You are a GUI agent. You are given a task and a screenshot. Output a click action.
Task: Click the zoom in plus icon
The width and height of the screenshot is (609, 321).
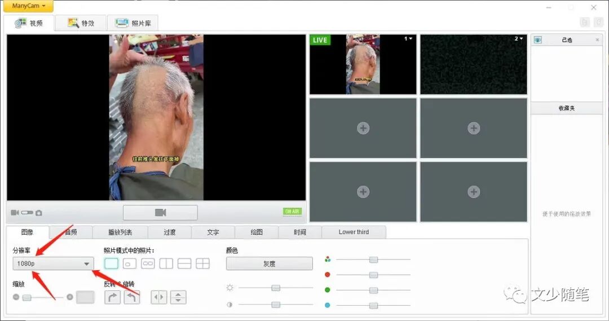coord(70,297)
